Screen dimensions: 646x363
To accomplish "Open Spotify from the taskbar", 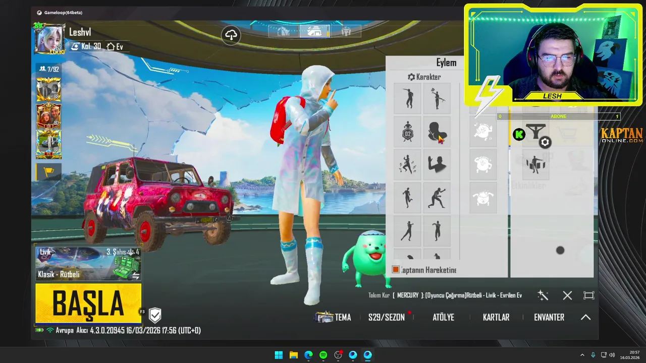I will pyautogui.click(x=323, y=355).
